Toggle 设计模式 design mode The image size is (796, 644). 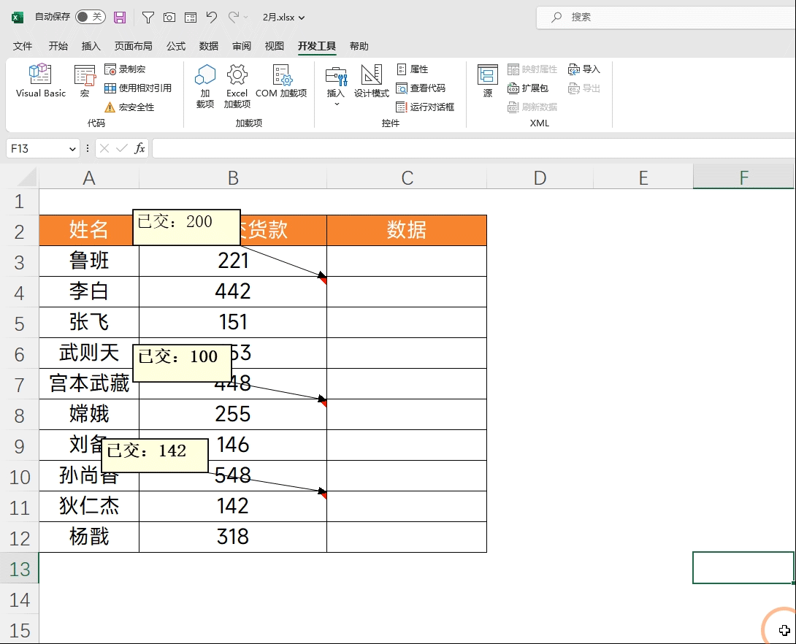[372, 80]
